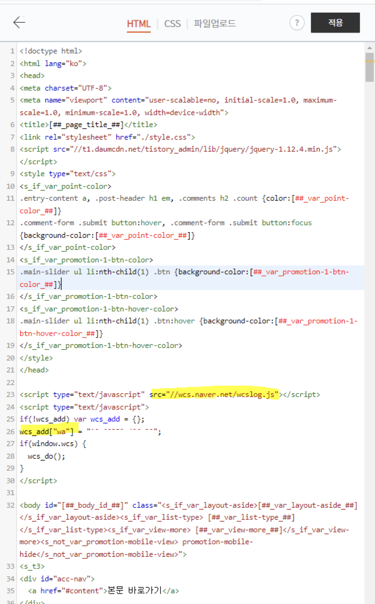Click the .btn:hover background-color line
This screenshot has height=604, width=375.
click(188, 327)
